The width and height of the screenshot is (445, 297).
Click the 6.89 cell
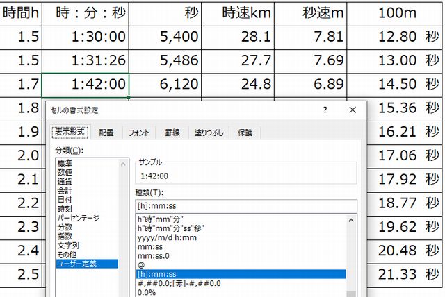point(311,85)
